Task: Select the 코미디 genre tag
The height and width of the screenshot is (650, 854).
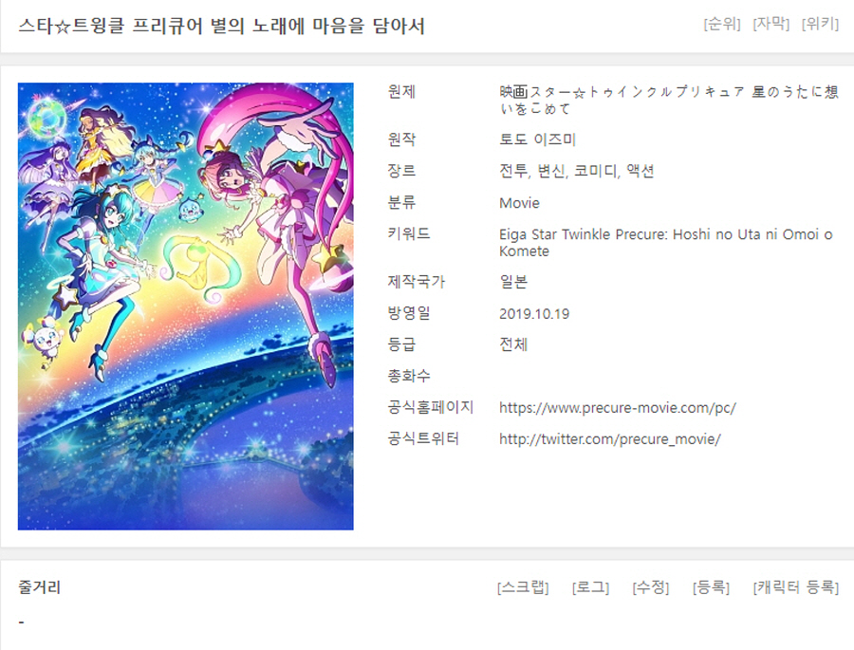Action: 596,171
